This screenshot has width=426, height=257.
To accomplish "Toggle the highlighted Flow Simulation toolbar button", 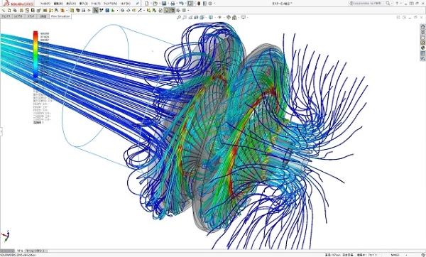I will 95,11.
